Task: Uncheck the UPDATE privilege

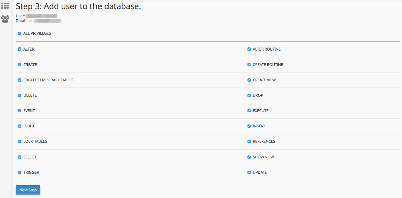Action: [x=249, y=172]
